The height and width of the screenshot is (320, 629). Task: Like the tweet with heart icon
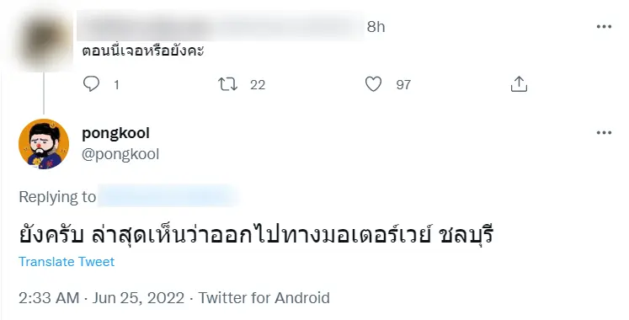tap(373, 84)
